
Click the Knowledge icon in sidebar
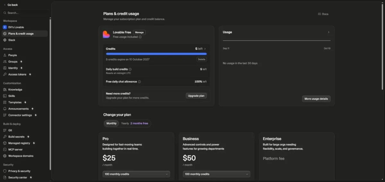tap(5, 90)
